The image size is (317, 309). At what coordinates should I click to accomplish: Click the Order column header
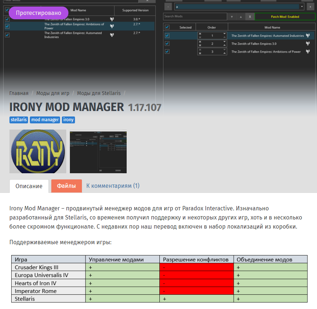pyautogui.click(x=212, y=27)
